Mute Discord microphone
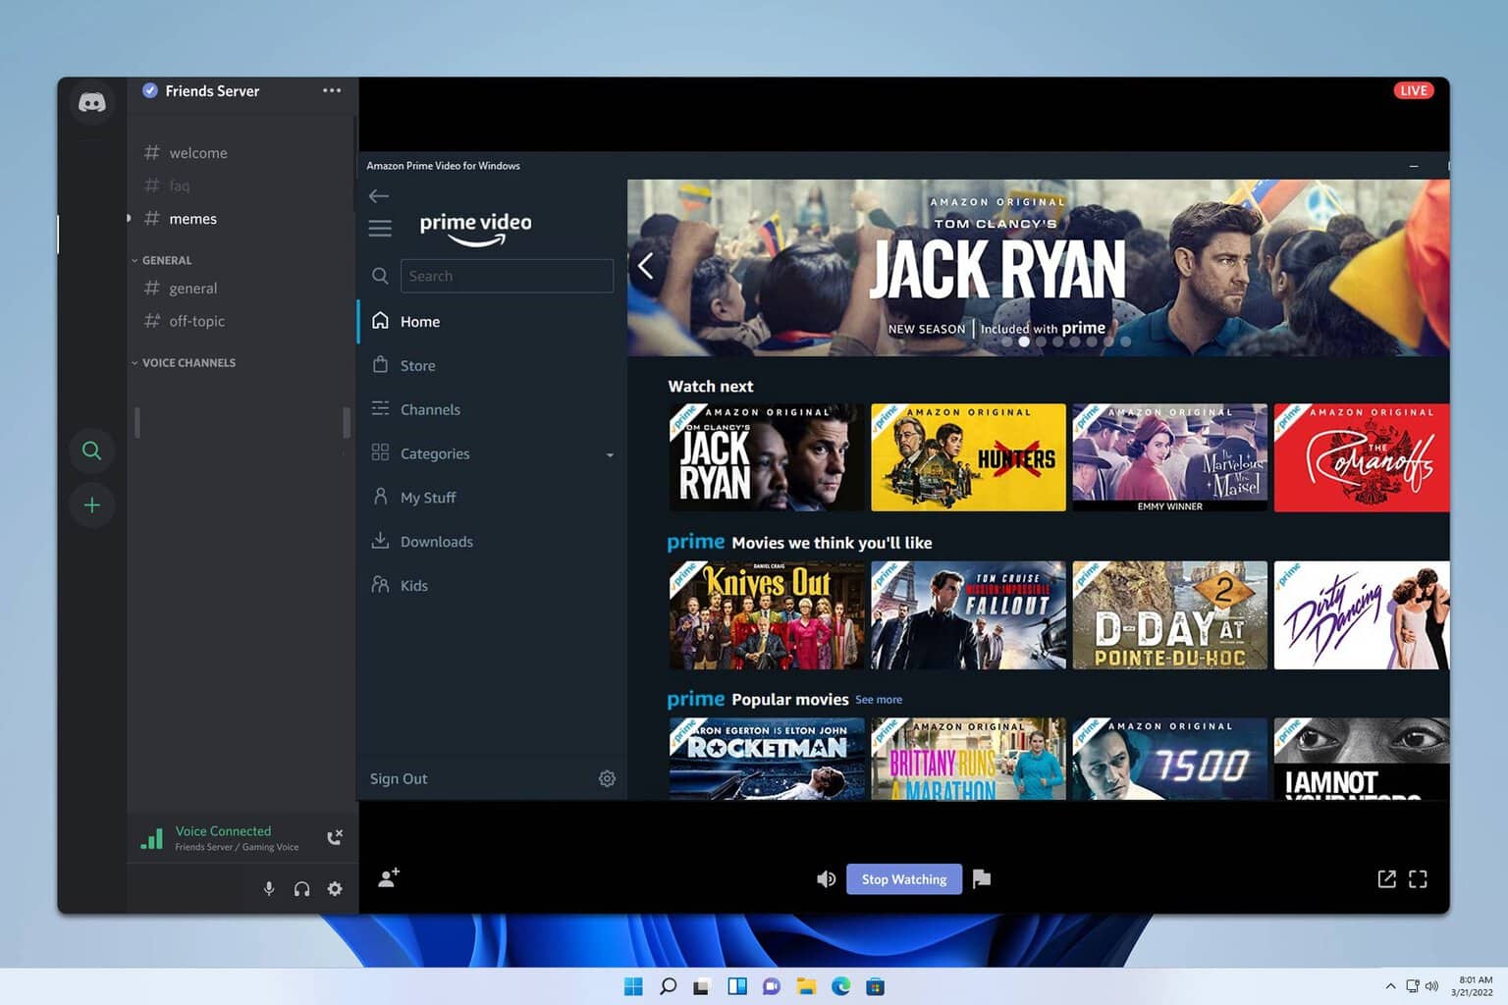Image resolution: width=1508 pixels, height=1005 pixels. [269, 888]
